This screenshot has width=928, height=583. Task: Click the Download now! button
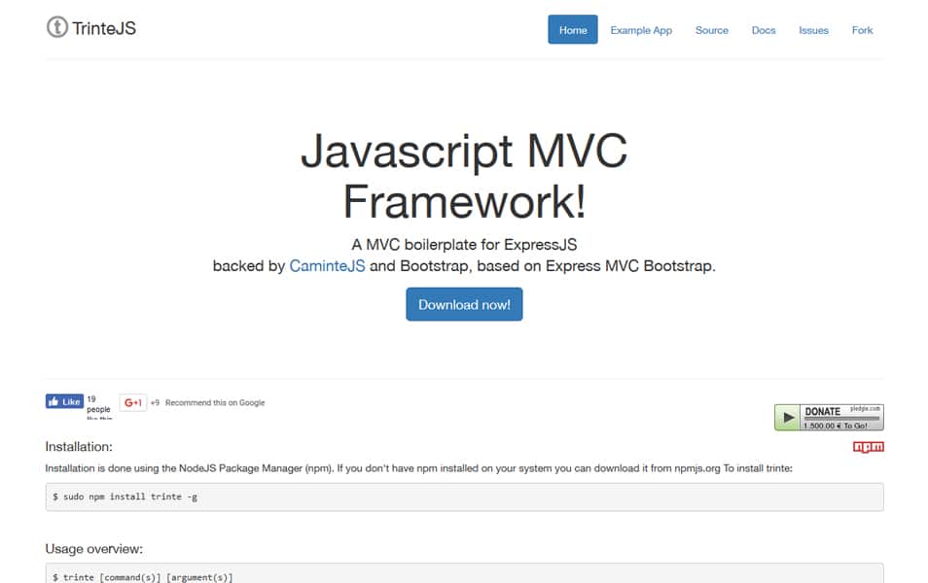464,304
